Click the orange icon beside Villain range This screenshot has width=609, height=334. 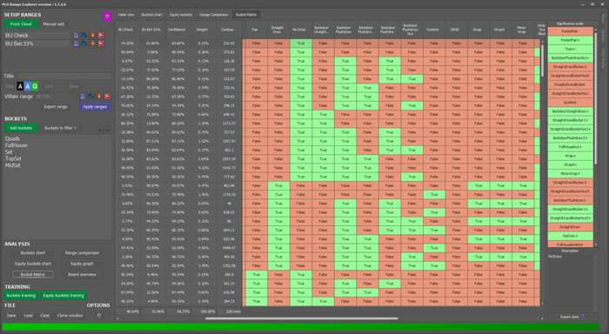point(98,97)
